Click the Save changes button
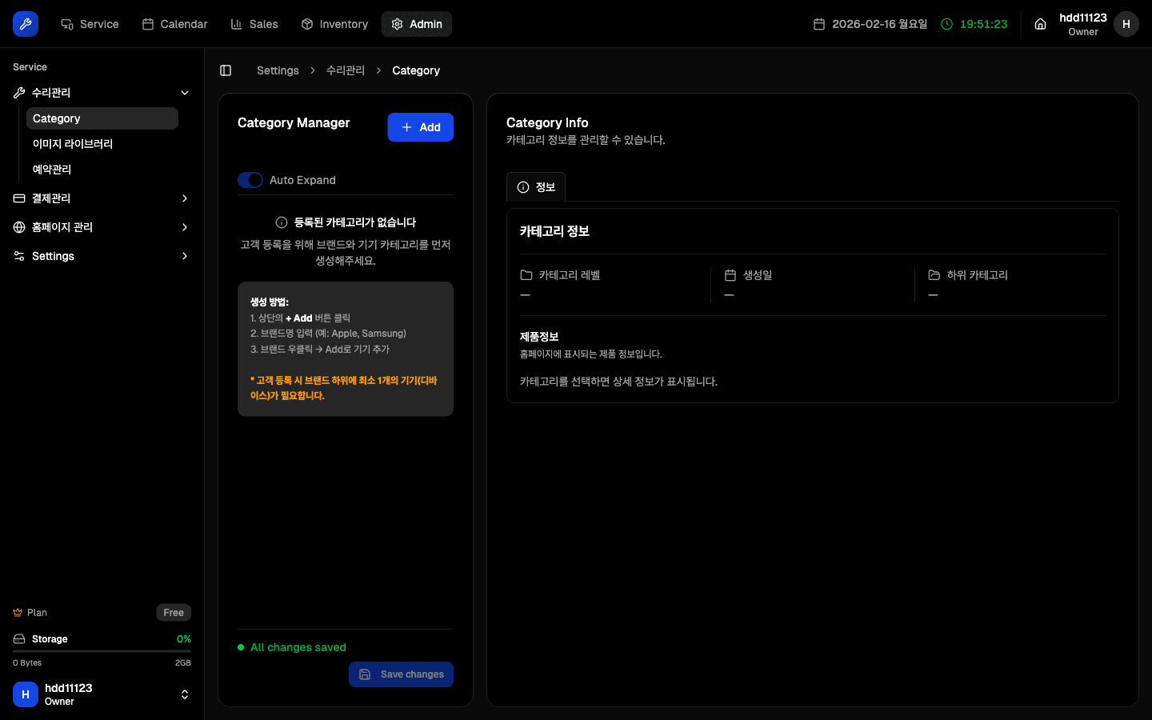The height and width of the screenshot is (720, 1152). tap(401, 674)
